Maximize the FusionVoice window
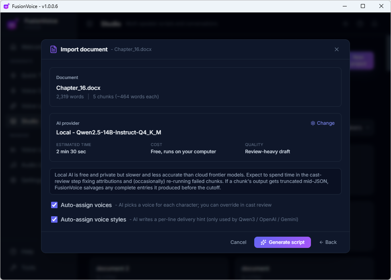 (363, 6)
